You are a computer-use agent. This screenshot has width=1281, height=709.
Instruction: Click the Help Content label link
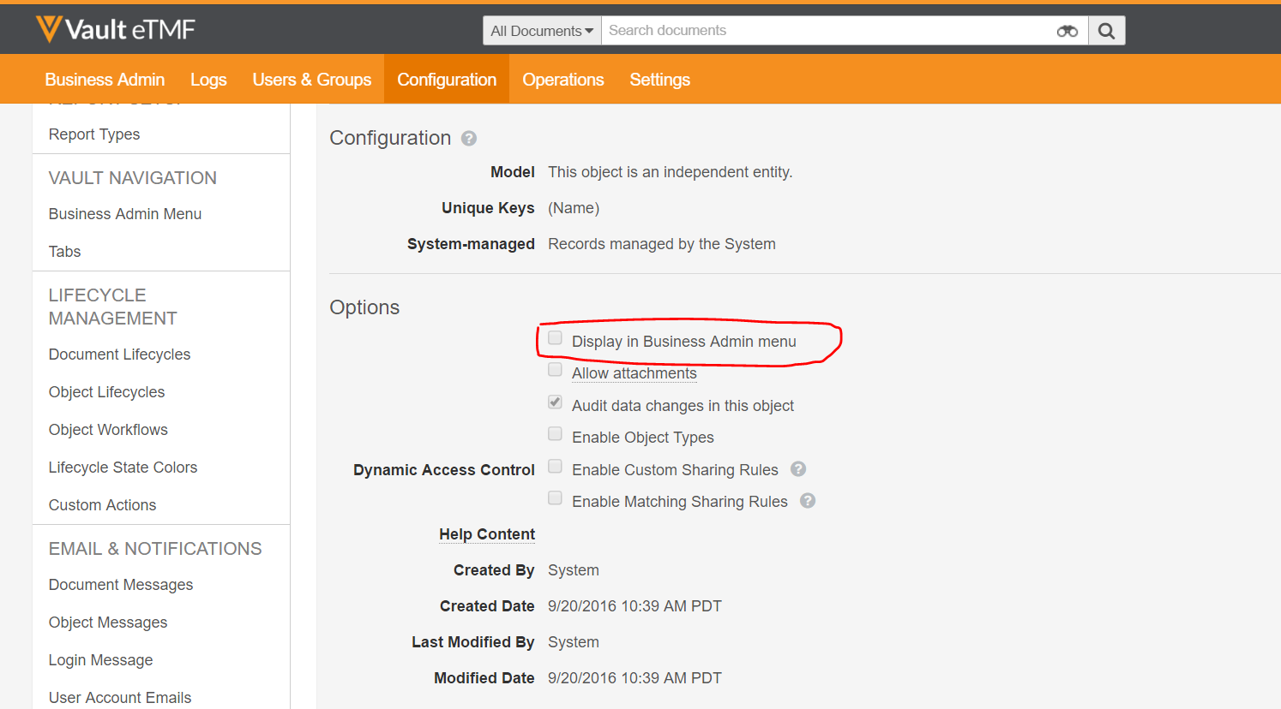(x=486, y=534)
